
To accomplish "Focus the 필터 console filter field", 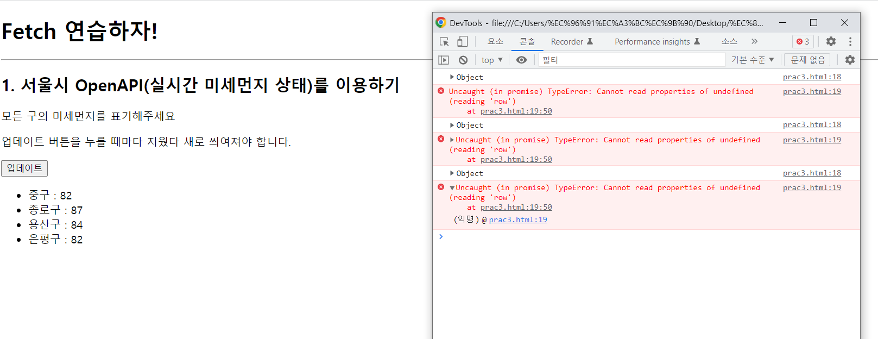I will tap(632, 60).
